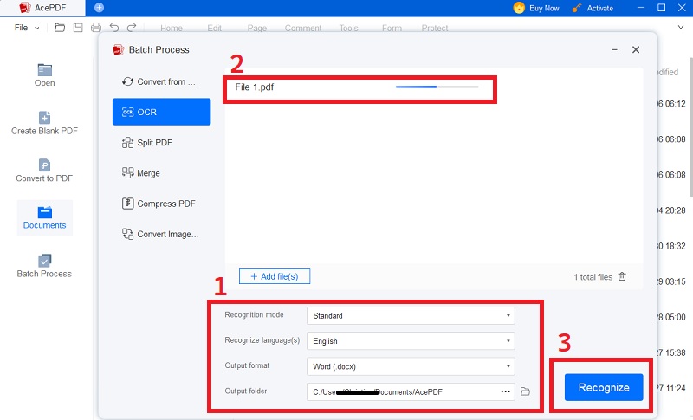693x420 pixels.
Task: Click the redo arrow icon
Action: click(132, 28)
